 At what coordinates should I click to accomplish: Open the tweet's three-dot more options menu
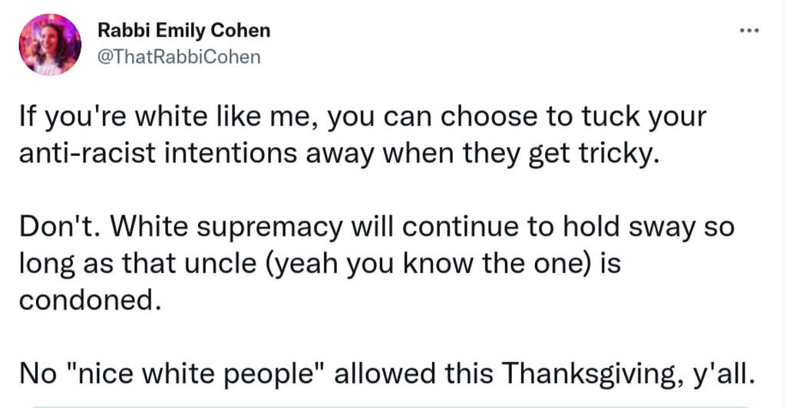click(x=748, y=31)
